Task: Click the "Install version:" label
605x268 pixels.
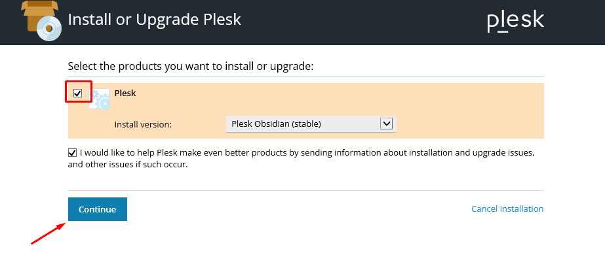Action: (x=143, y=125)
